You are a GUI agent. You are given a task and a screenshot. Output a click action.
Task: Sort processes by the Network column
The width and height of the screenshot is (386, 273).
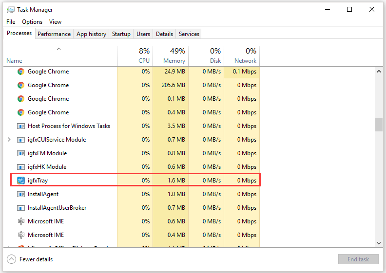[x=242, y=56]
